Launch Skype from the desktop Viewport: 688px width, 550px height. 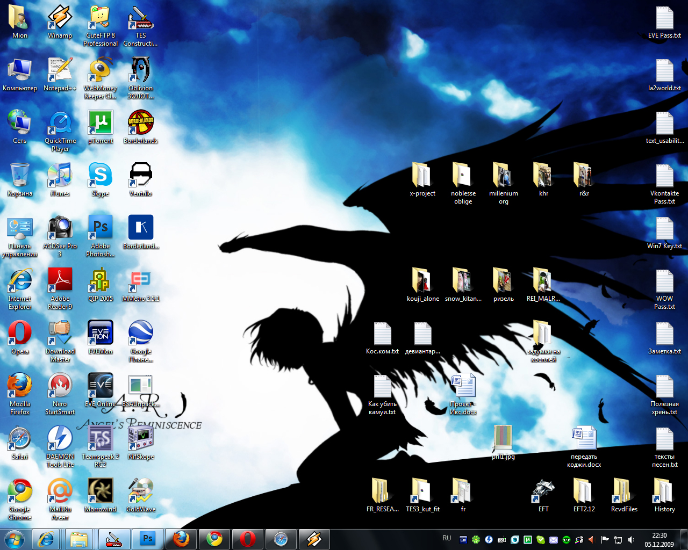point(101,179)
